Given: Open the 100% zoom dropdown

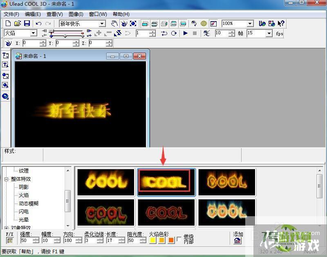Looking at the screenshot, I should click(250, 24).
